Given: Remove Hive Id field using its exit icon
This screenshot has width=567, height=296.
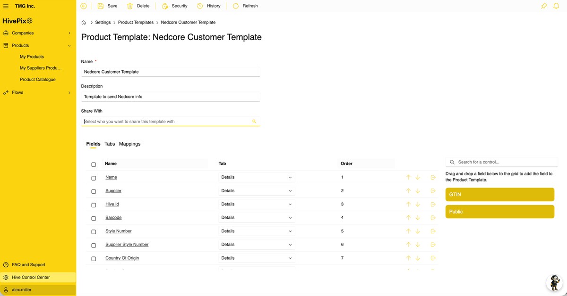Looking at the screenshot, I should (433, 204).
